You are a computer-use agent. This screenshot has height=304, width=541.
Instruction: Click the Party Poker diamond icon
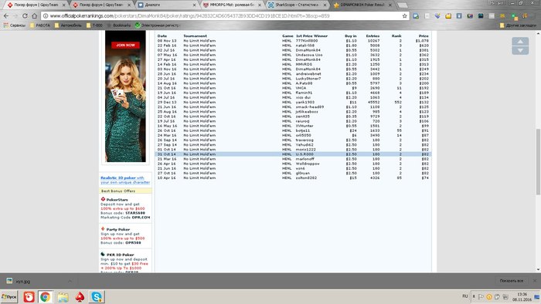(x=103, y=229)
